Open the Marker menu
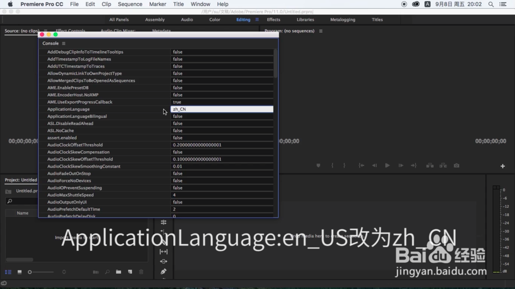Screen dimensions: 515x289 [x=158, y=4]
